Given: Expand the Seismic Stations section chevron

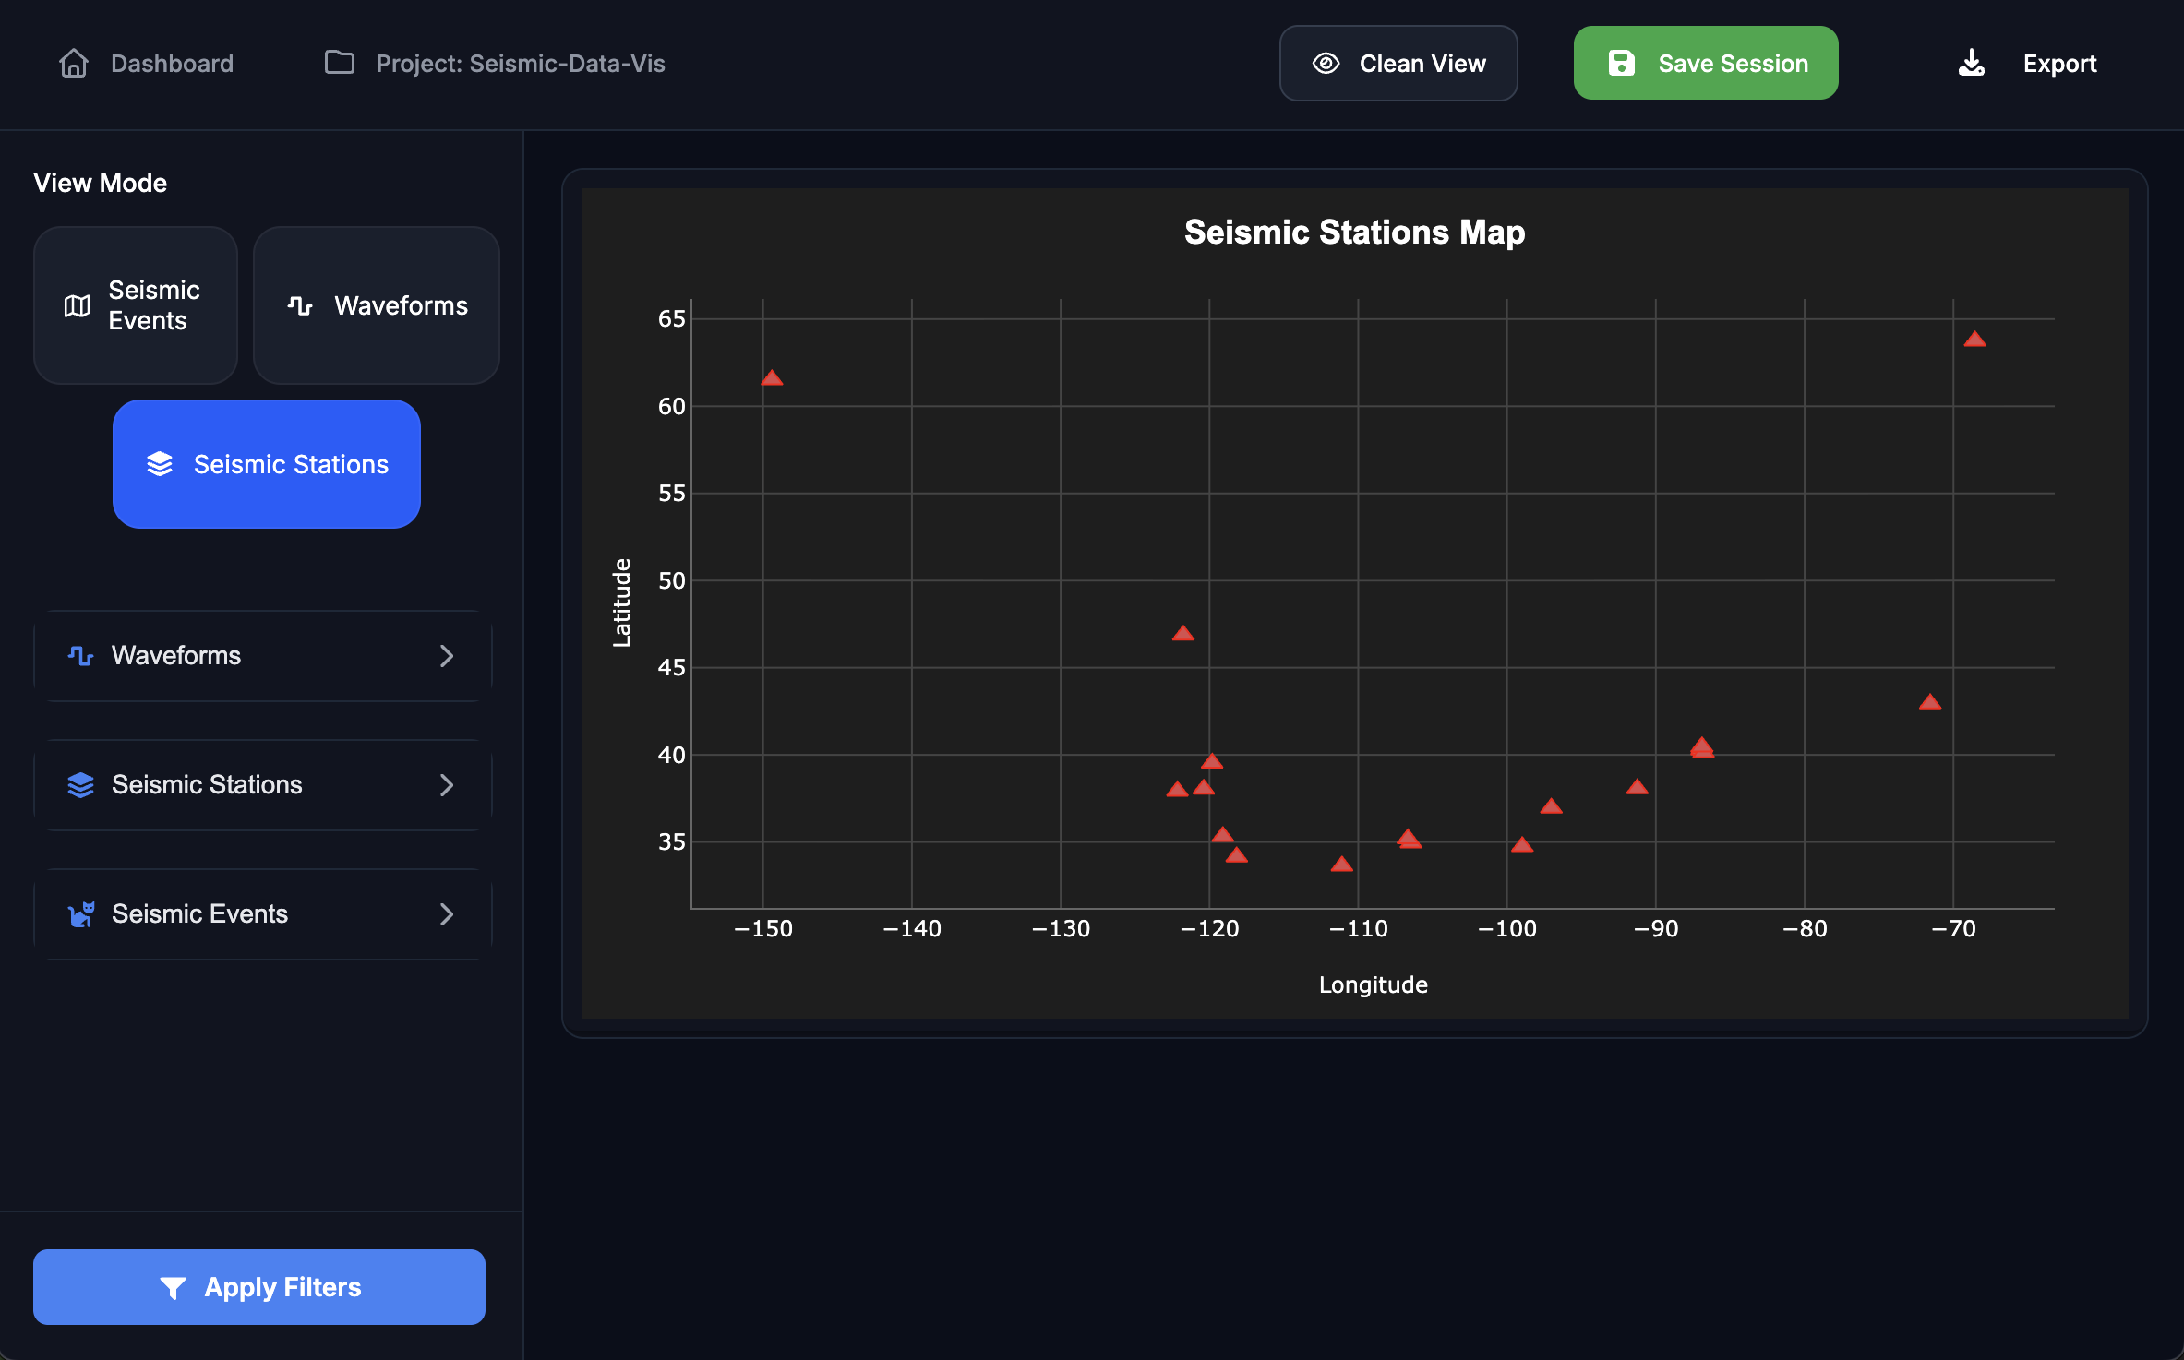Looking at the screenshot, I should (x=447, y=784).
